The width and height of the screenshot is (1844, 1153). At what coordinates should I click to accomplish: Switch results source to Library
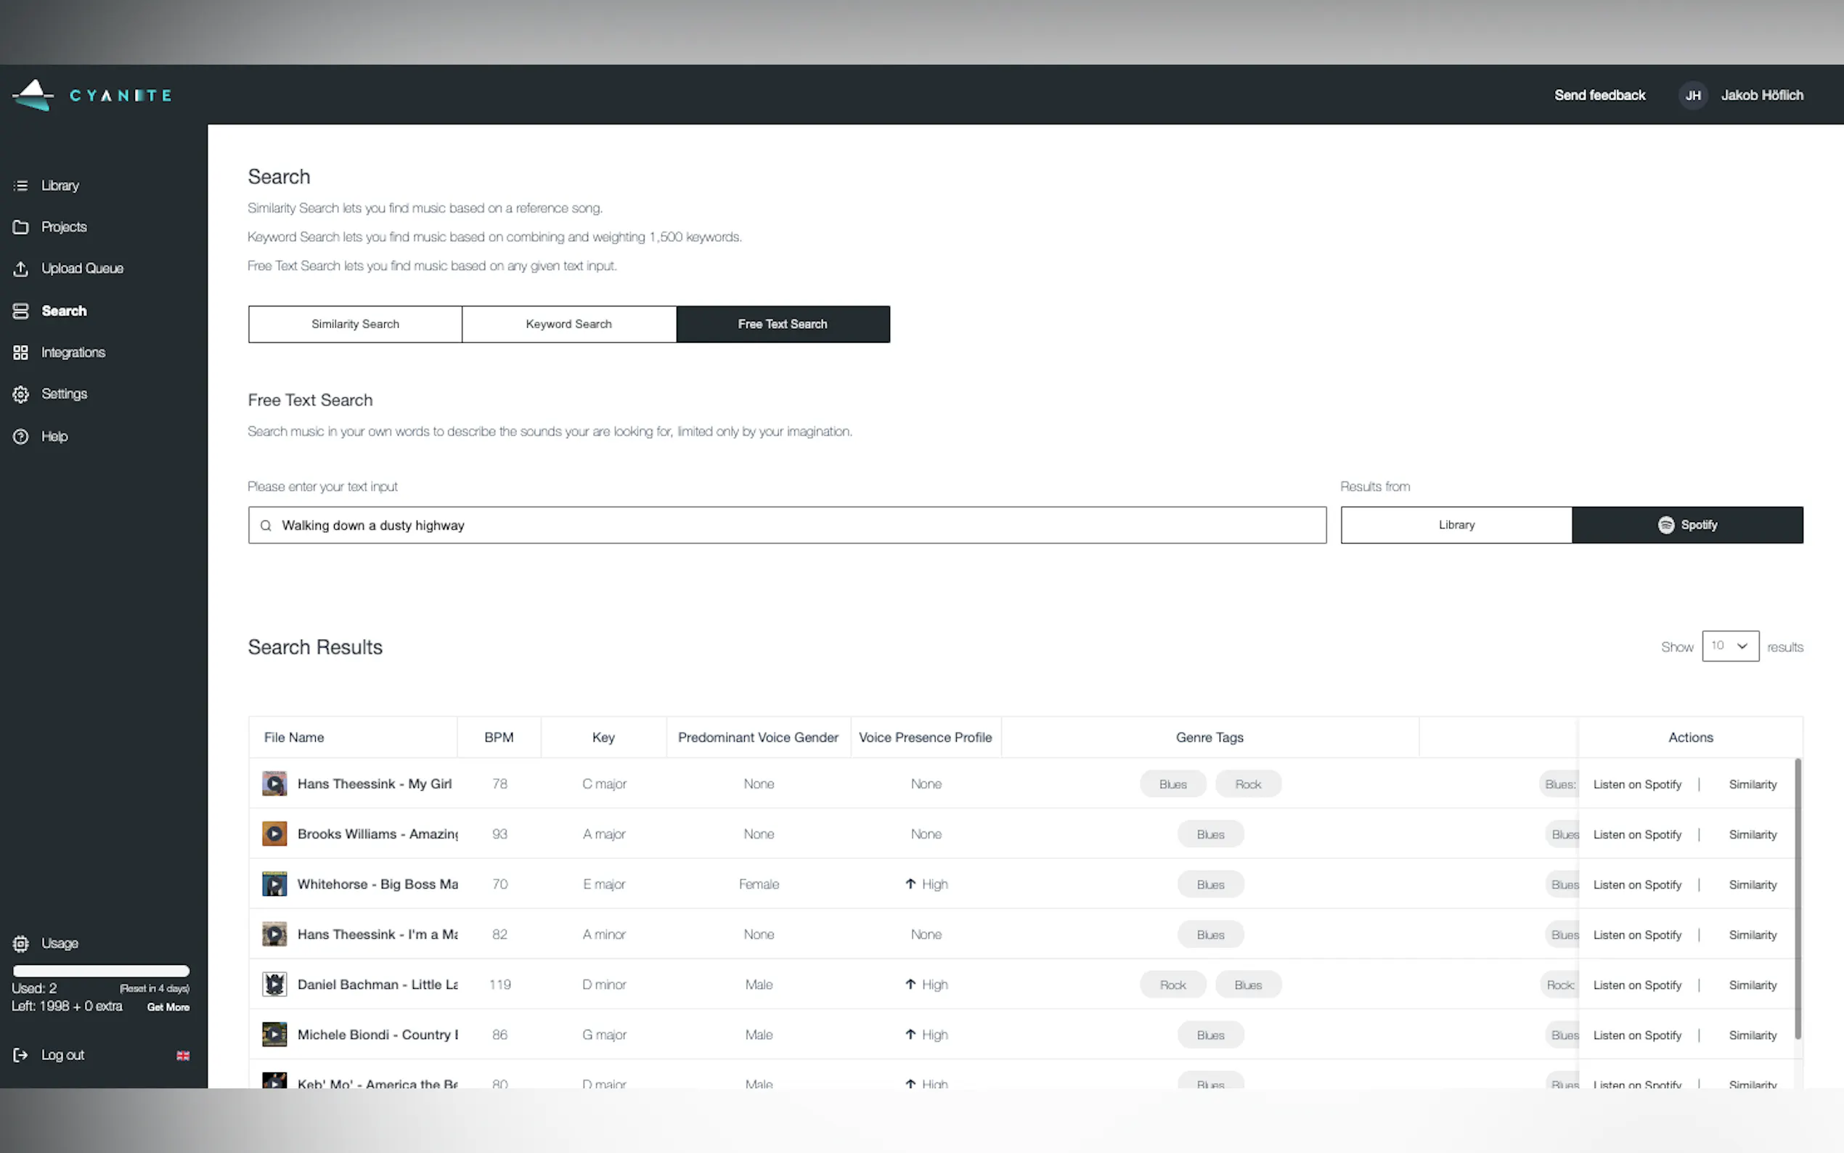(x=1456, y=525)
